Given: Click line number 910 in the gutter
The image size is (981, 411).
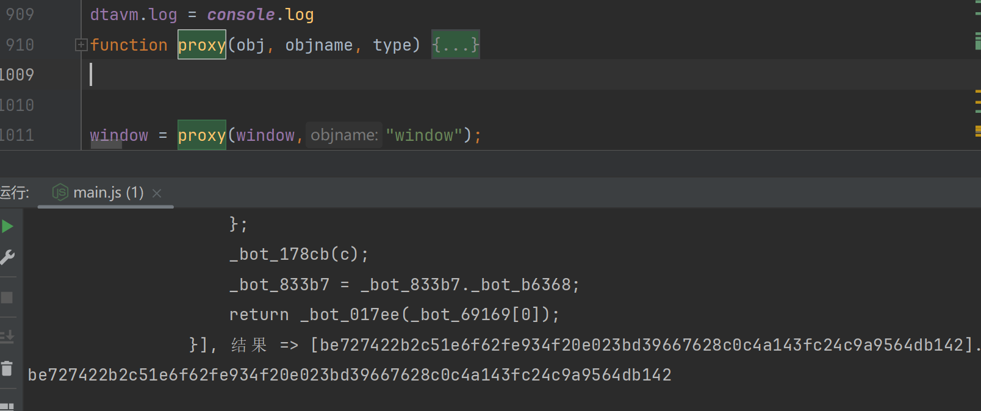Looking at the screenshot, I should (20, 45).
